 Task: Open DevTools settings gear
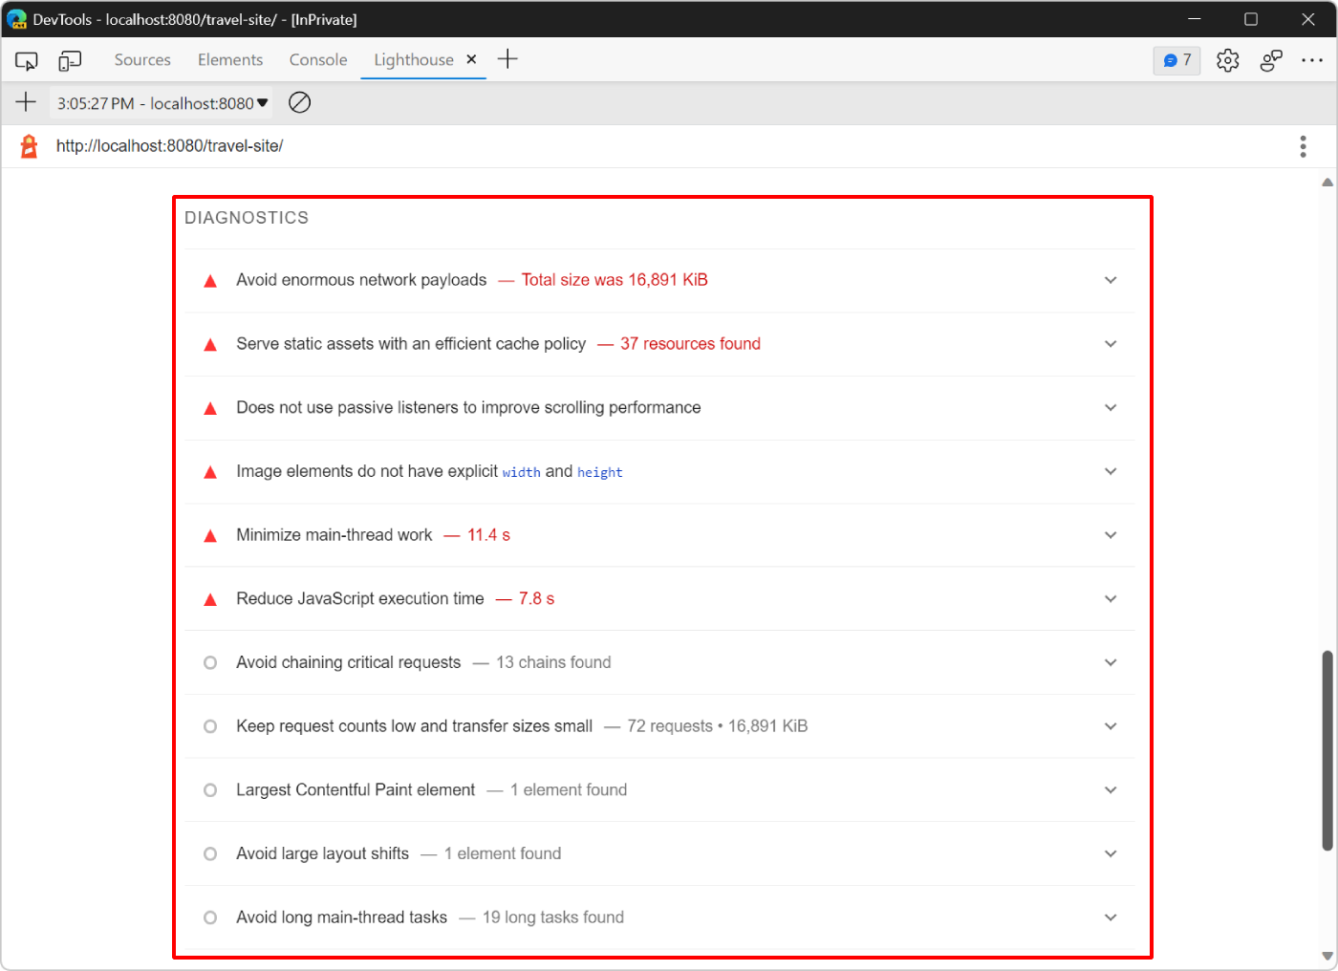point(1227,60)
